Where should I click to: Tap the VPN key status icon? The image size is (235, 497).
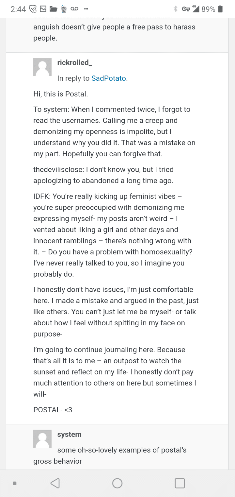pos(186,9)
